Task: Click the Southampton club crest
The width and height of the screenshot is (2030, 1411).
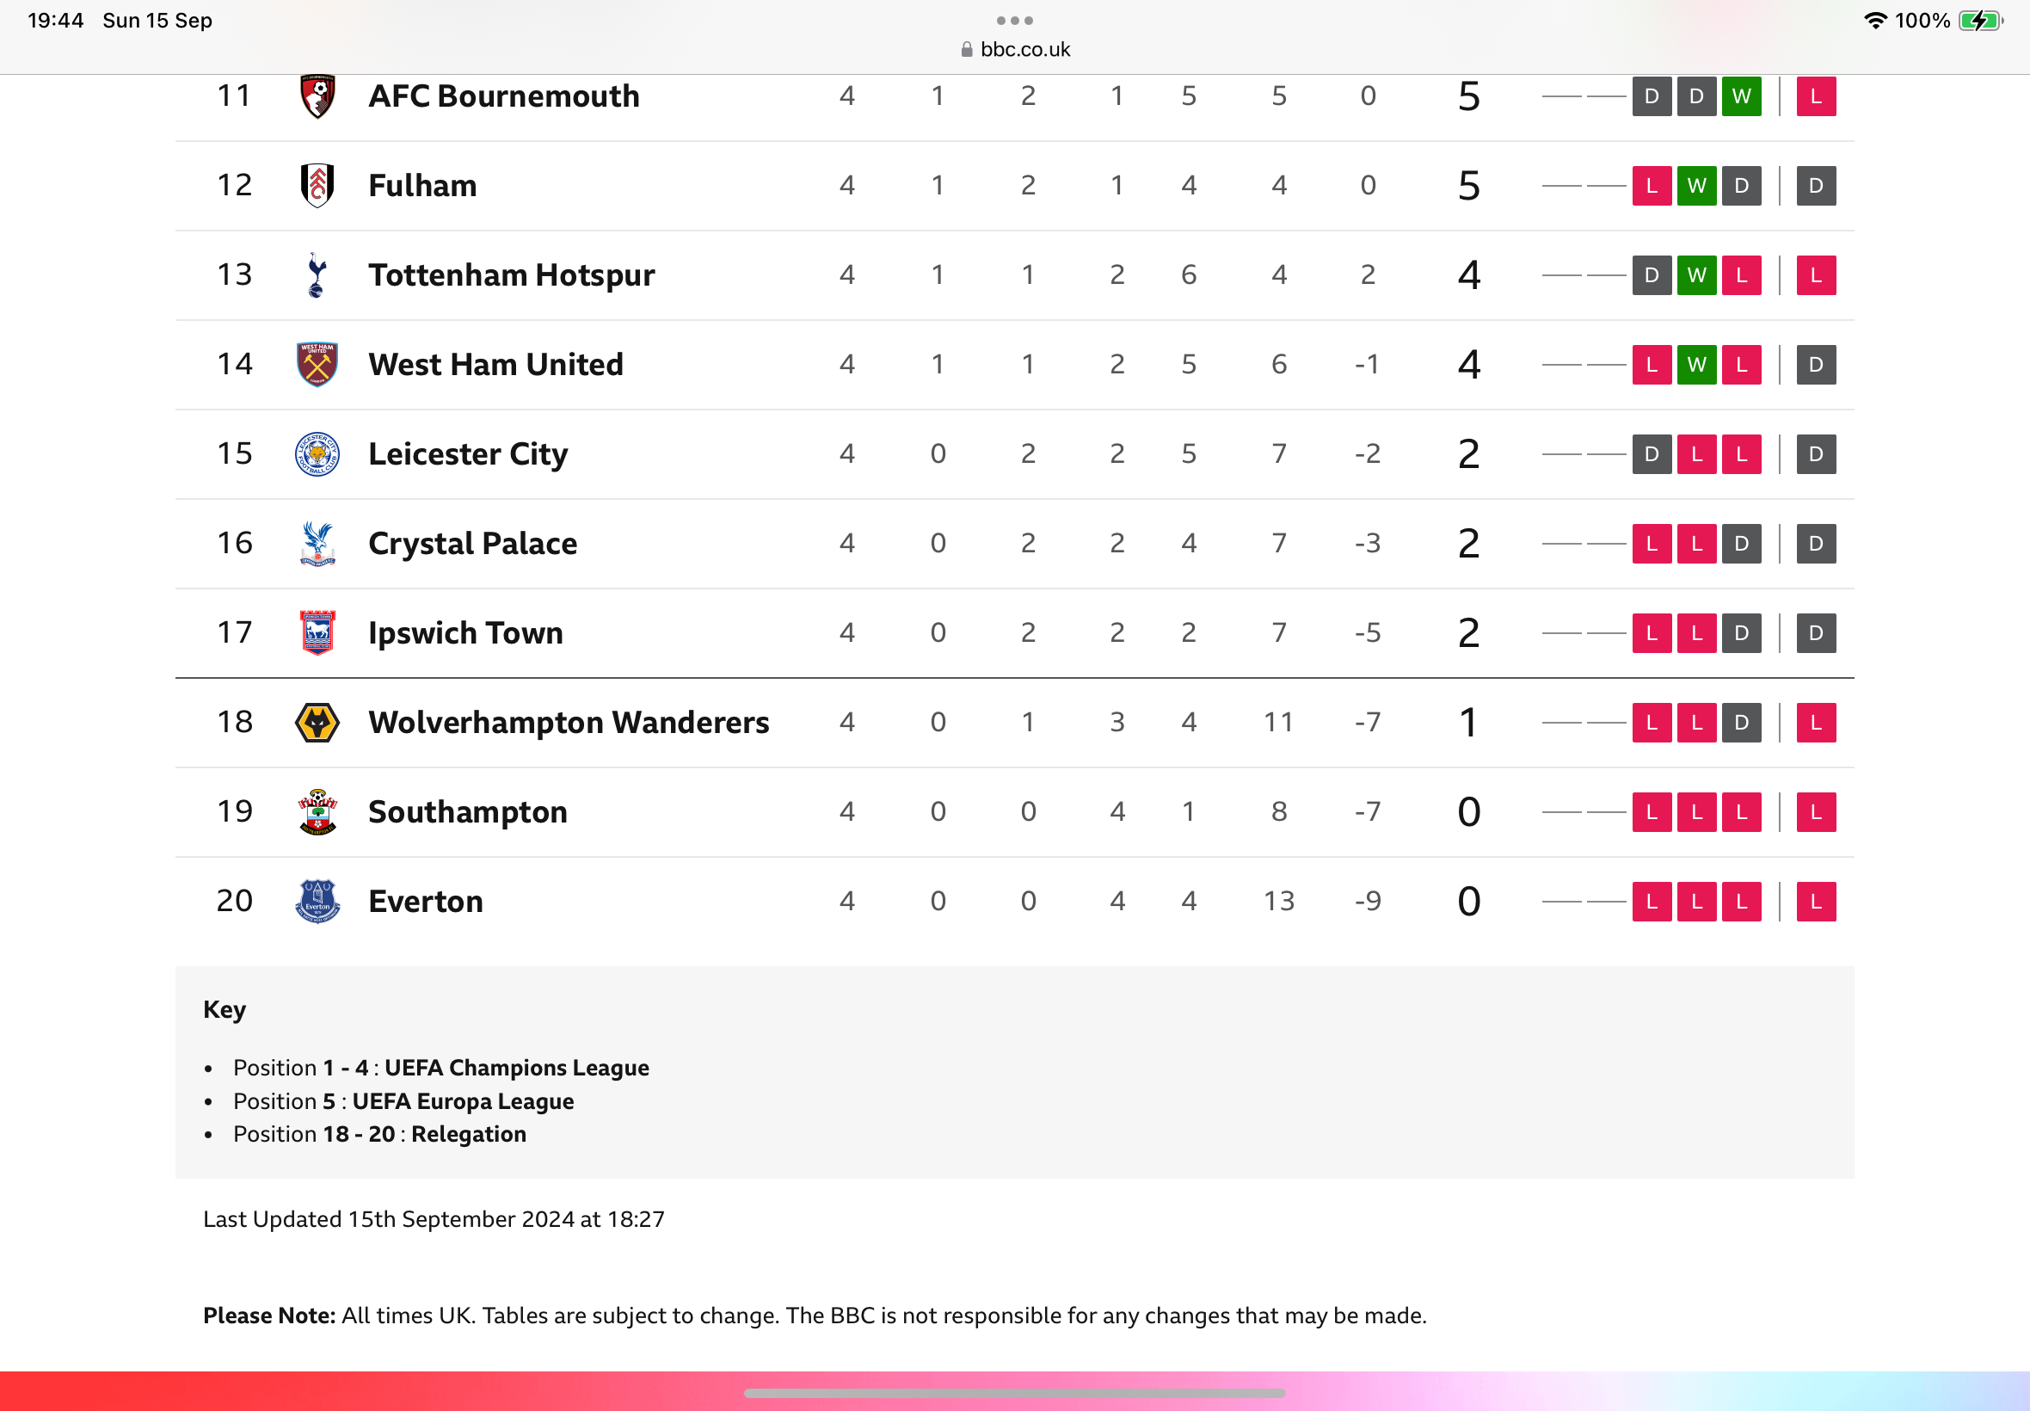Action: point(317,811)
